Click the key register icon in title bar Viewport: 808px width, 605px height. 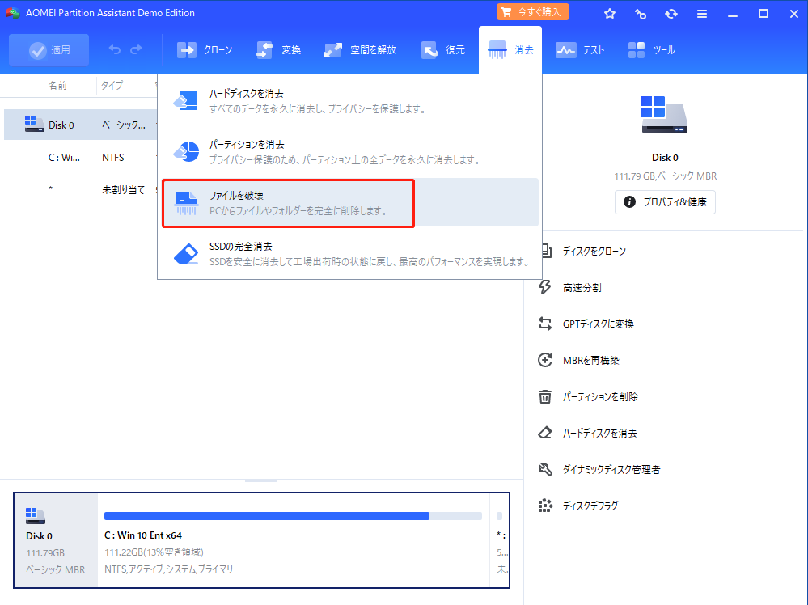641,14
